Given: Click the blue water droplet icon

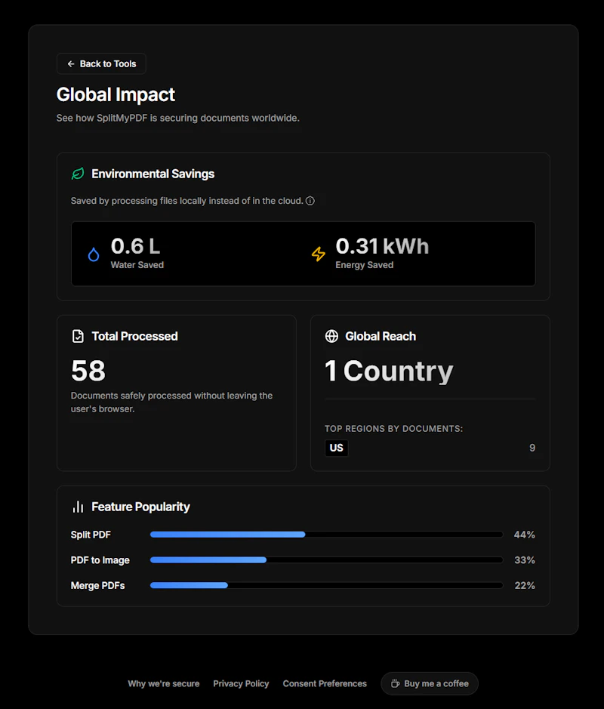Looking at the screenshot, I should point(94,254).
